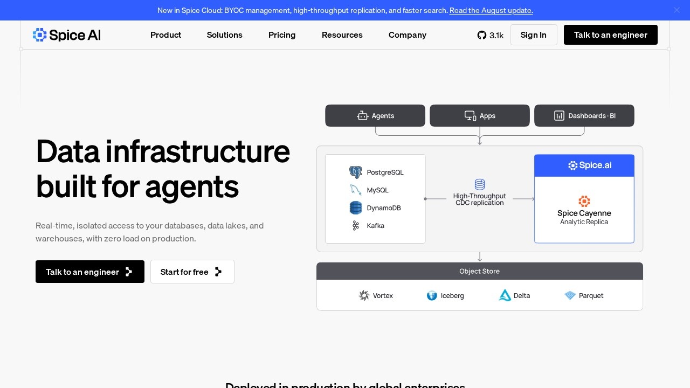Click the Spice AI wordmark text
Screen dimensions: 690x388
point(75,35)
